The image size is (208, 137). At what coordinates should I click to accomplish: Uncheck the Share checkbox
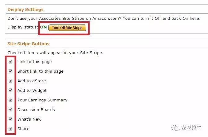coord(11,129)
